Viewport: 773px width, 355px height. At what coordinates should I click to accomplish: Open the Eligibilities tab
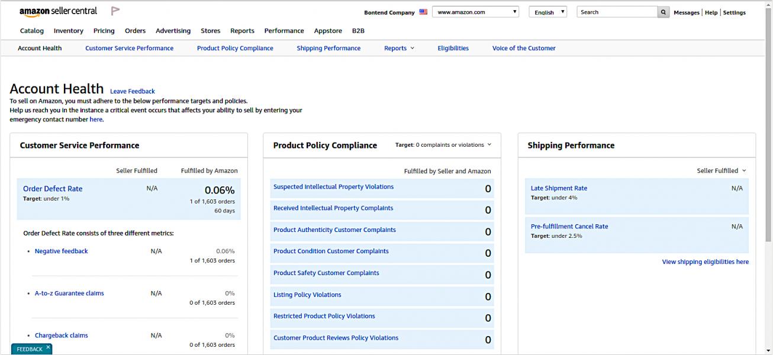453,49
